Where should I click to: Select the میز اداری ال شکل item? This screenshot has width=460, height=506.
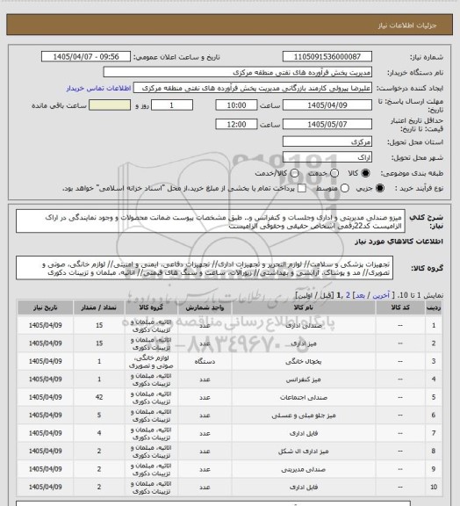304,452
